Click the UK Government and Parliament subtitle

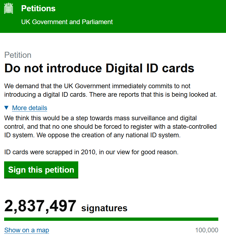click(67, 22)
